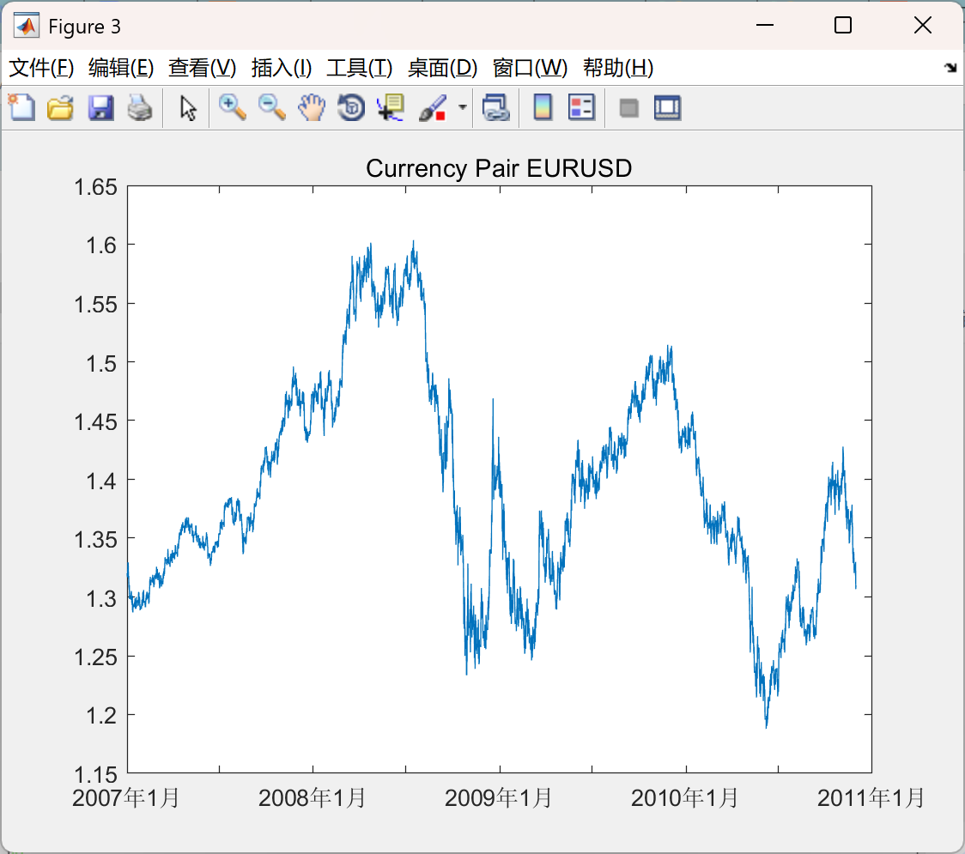The height and width of the screenshot is (854, 965).
Task: Open the 窗口(W) menu
Action: [530, 68]
